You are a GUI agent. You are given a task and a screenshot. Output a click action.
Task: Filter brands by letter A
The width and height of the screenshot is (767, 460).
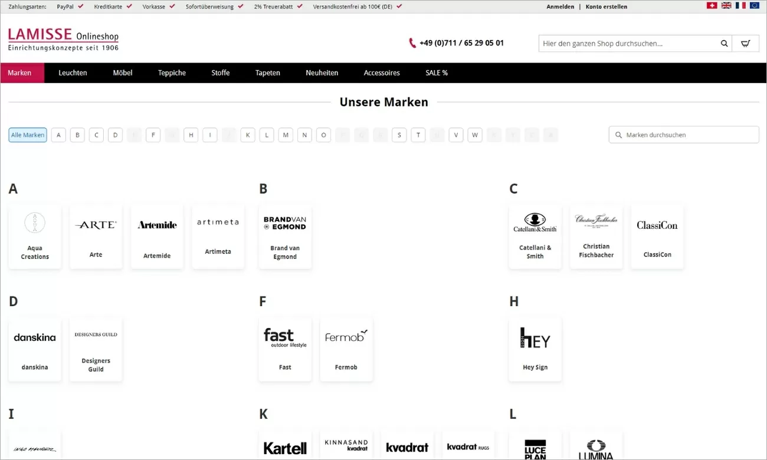(x=58, y=134)
